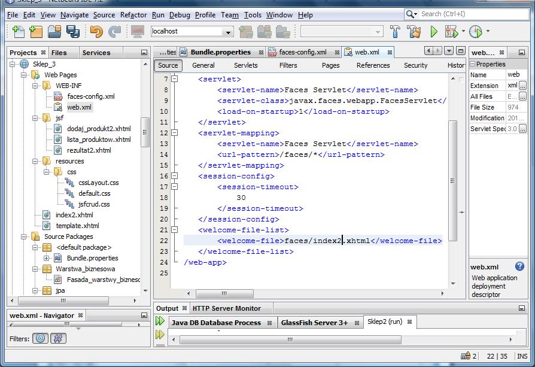
Task: Click the Save All toolbar icon
Action: [x=72, y=31]
